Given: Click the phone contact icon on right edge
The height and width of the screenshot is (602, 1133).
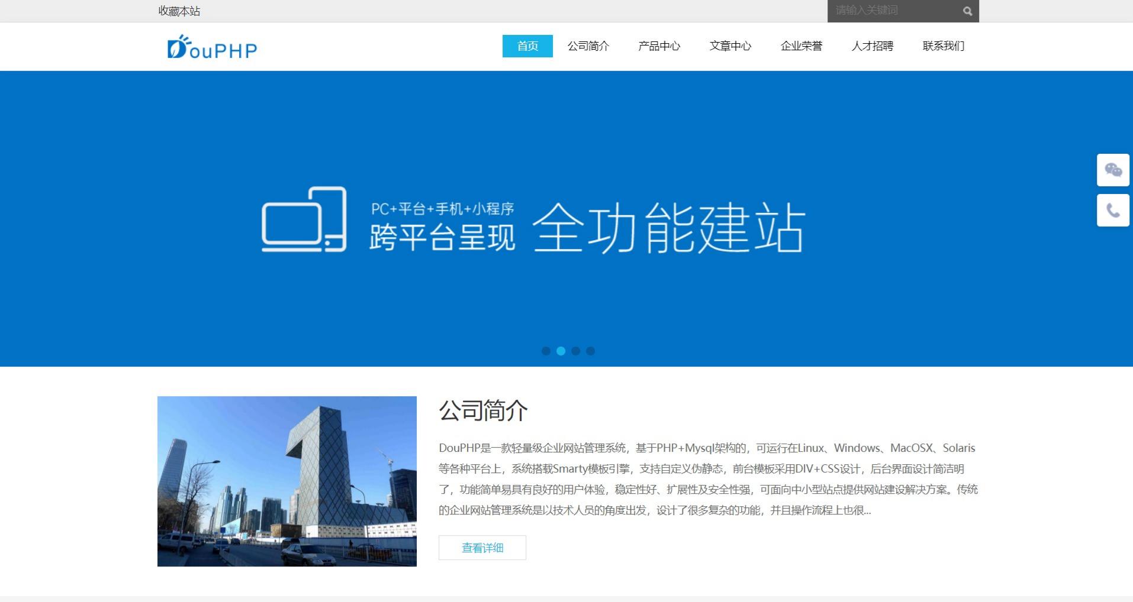Looking at the screenshot, I should click(1113, 210).
